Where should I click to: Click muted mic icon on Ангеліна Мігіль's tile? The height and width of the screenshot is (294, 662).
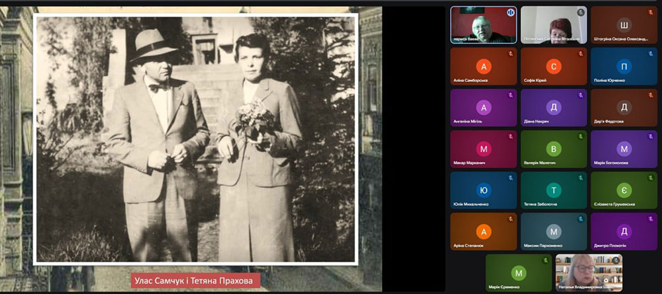pyautogui.click(x=510, y=95)
